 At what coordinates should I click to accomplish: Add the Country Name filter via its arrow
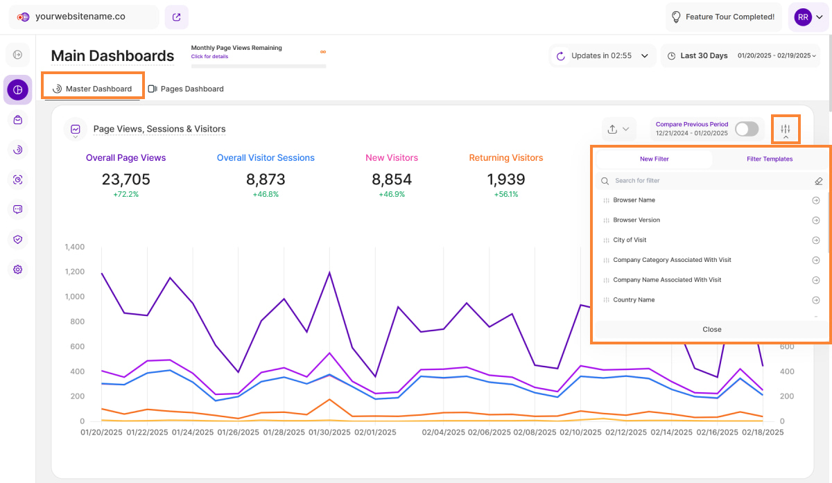coord(816,301)
